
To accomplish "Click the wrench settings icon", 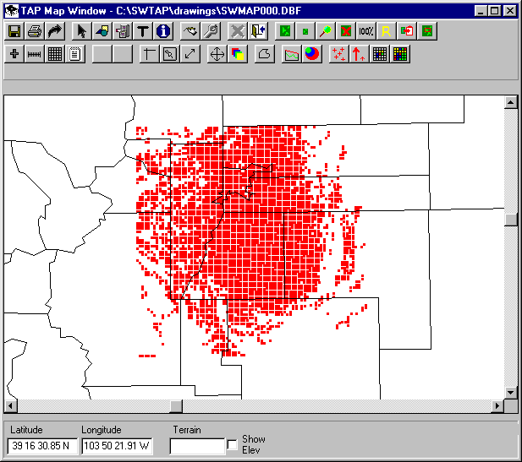I will click(x=211, y=31).
